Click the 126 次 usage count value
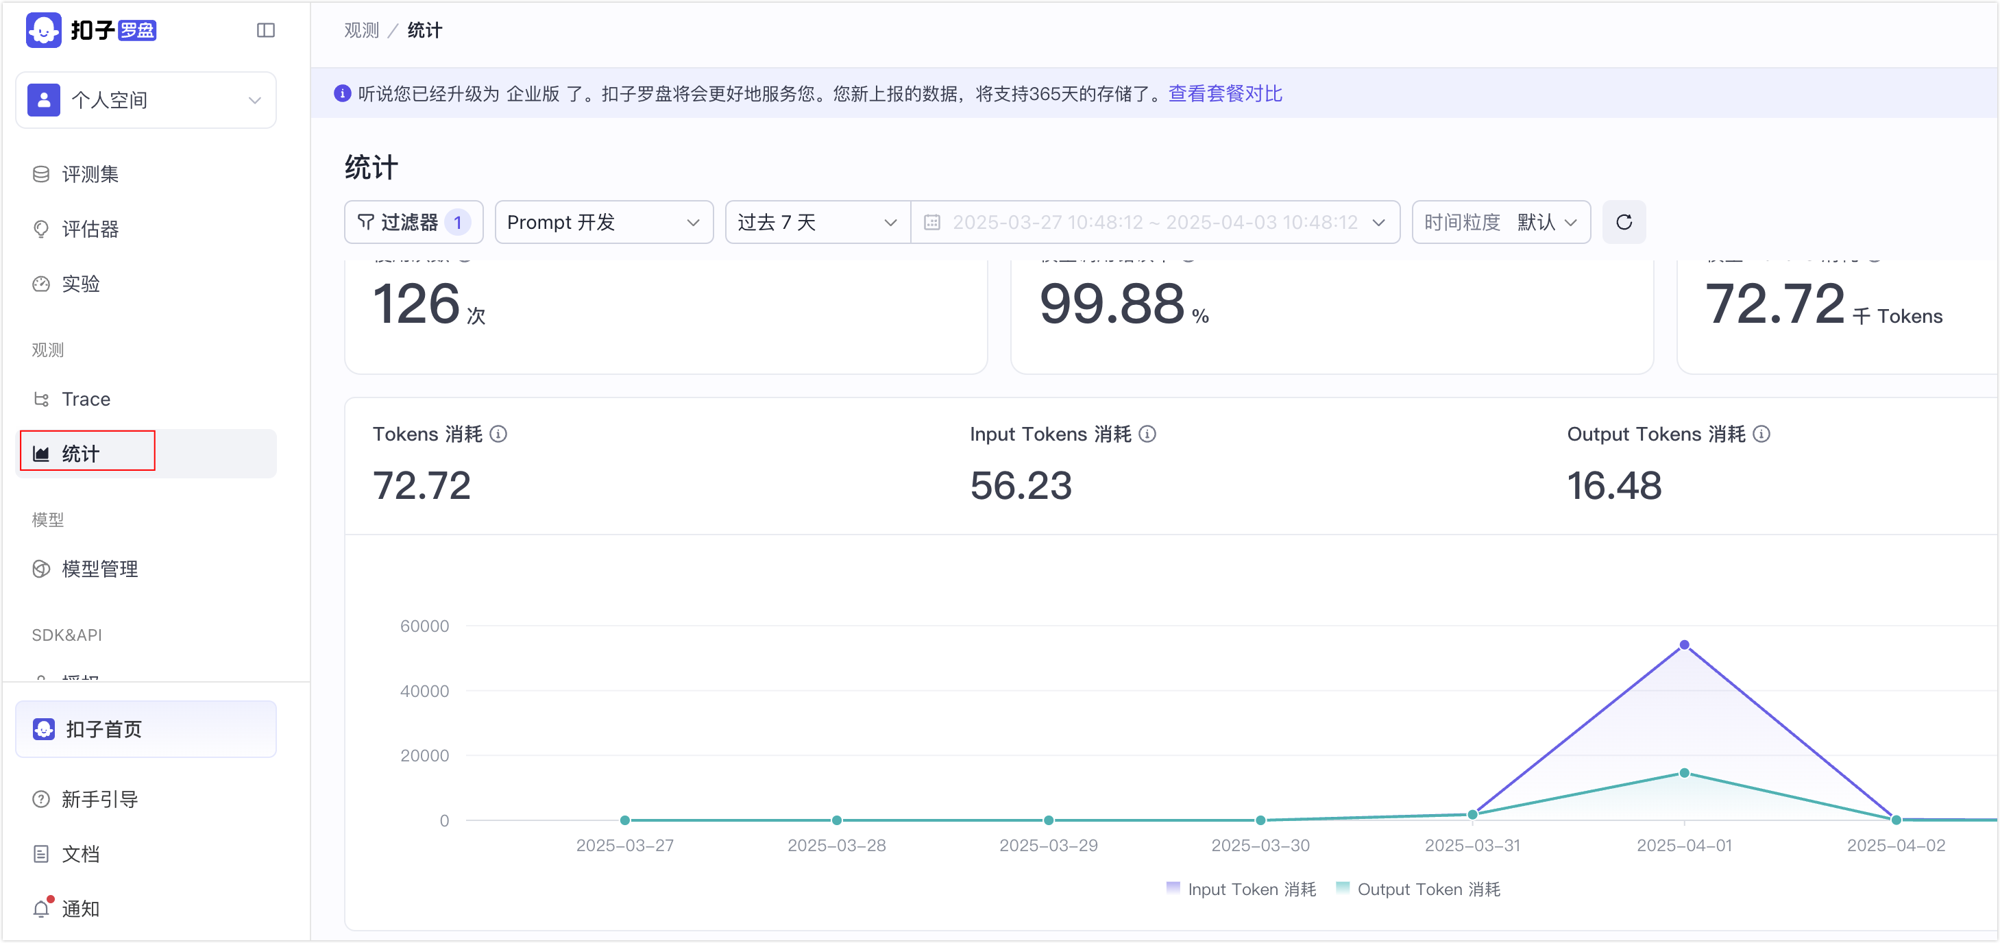Viewport: 2000px width, 943px height. click(x=428, y=304)
